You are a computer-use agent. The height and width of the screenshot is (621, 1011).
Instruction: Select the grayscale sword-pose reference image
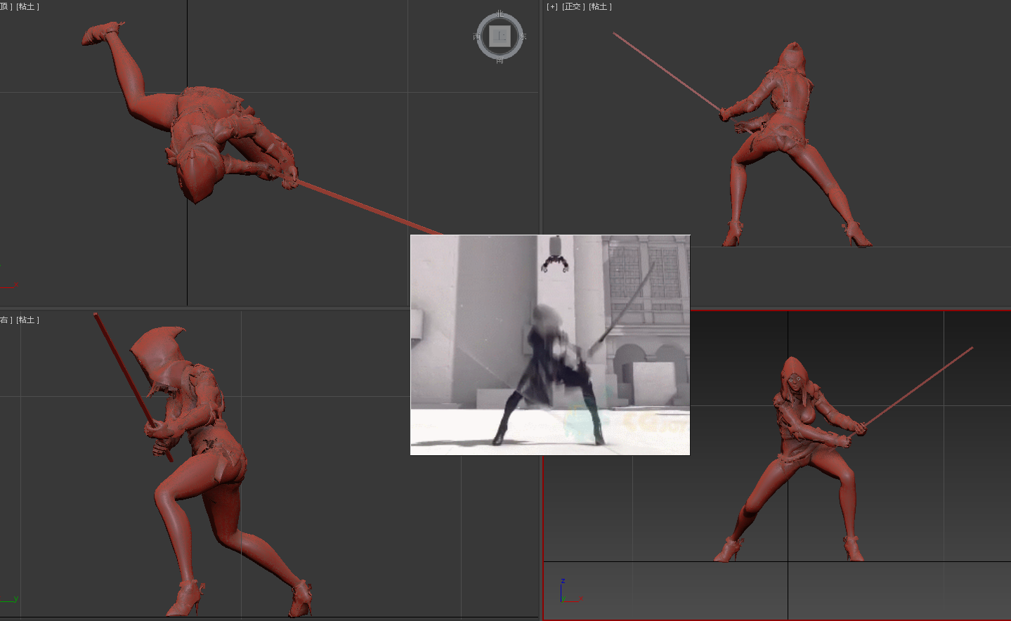550,345
